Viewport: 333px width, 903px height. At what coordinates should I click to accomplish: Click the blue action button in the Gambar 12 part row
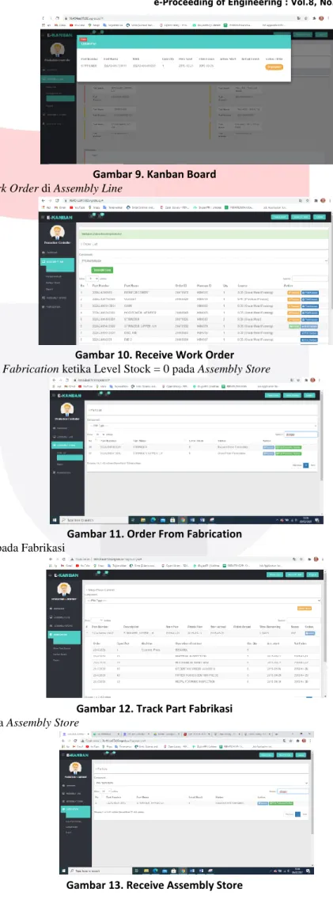310,633
